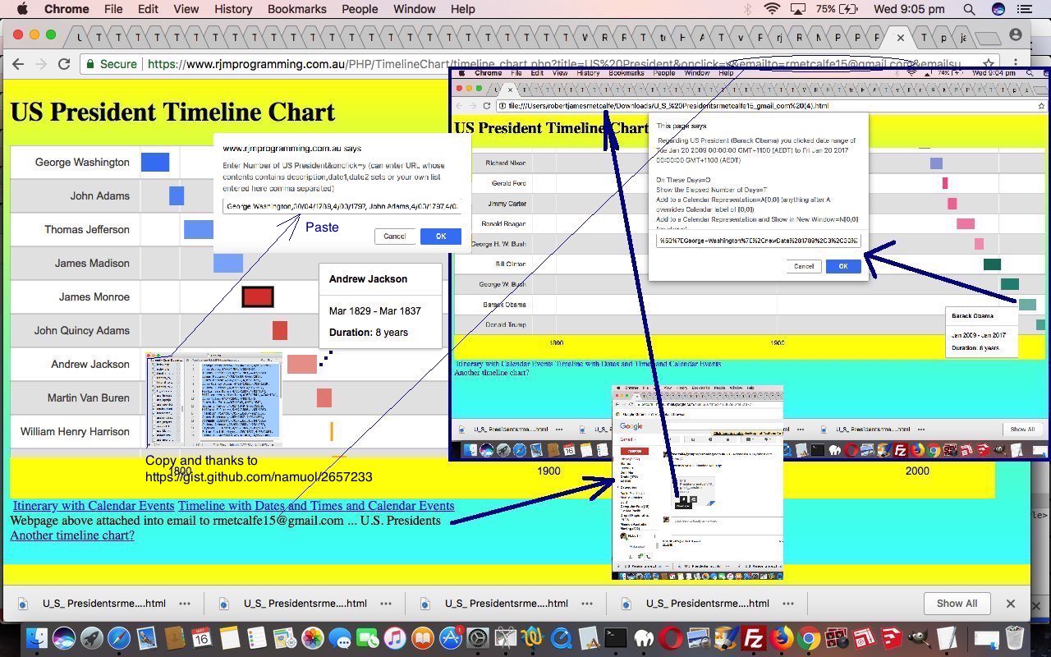Screen dimensions: 1051x657
Task: Click the prompt's president list text field
Action: tap(341, 206)
